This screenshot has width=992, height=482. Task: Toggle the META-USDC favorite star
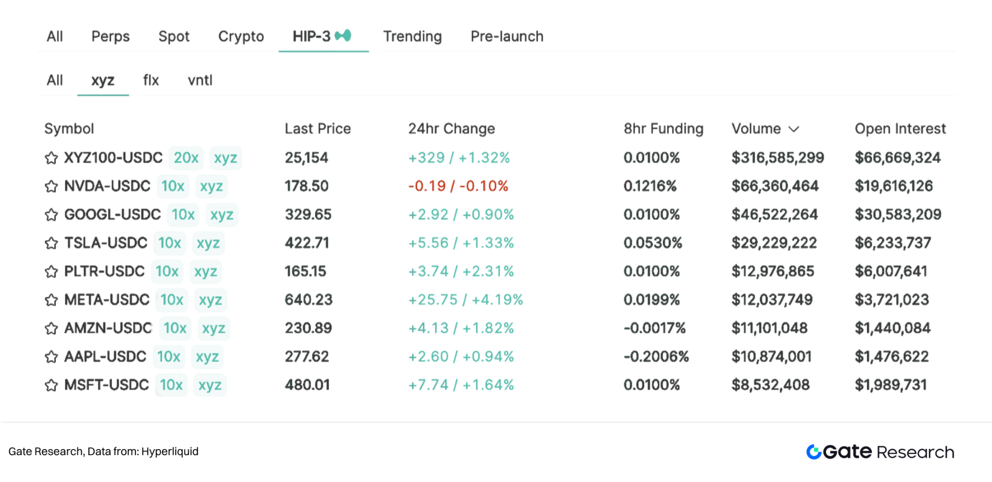click(51, 300)
